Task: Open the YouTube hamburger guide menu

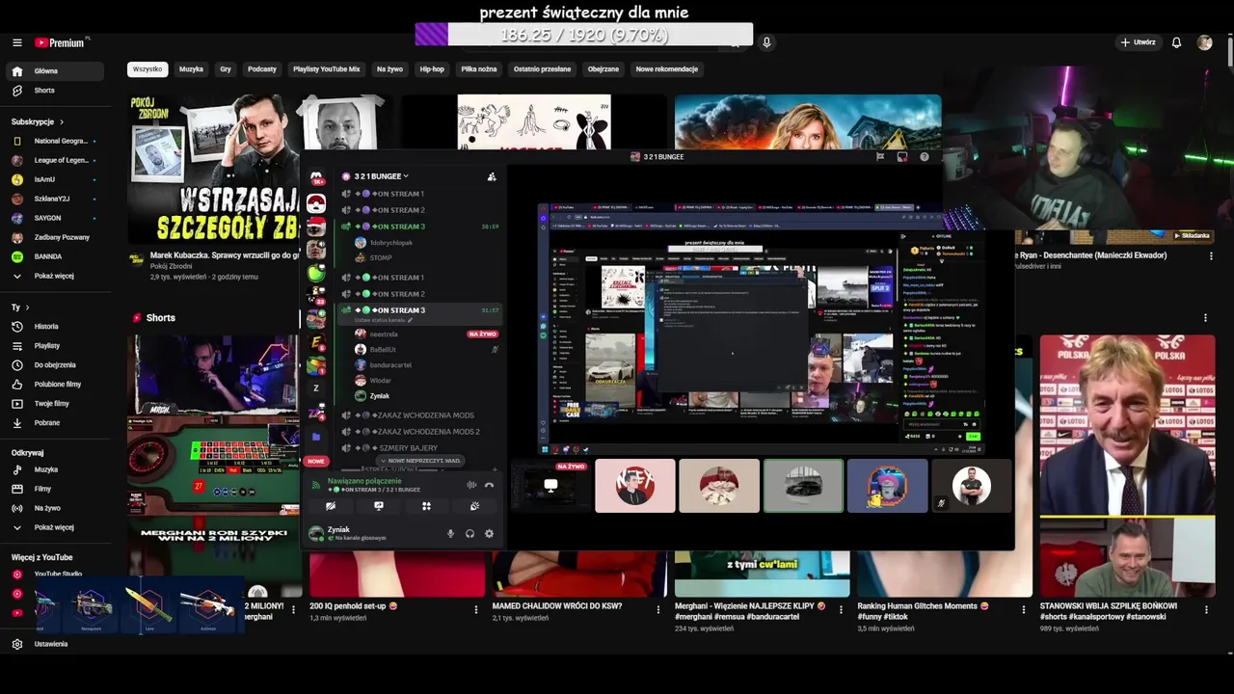Action: 16,42
